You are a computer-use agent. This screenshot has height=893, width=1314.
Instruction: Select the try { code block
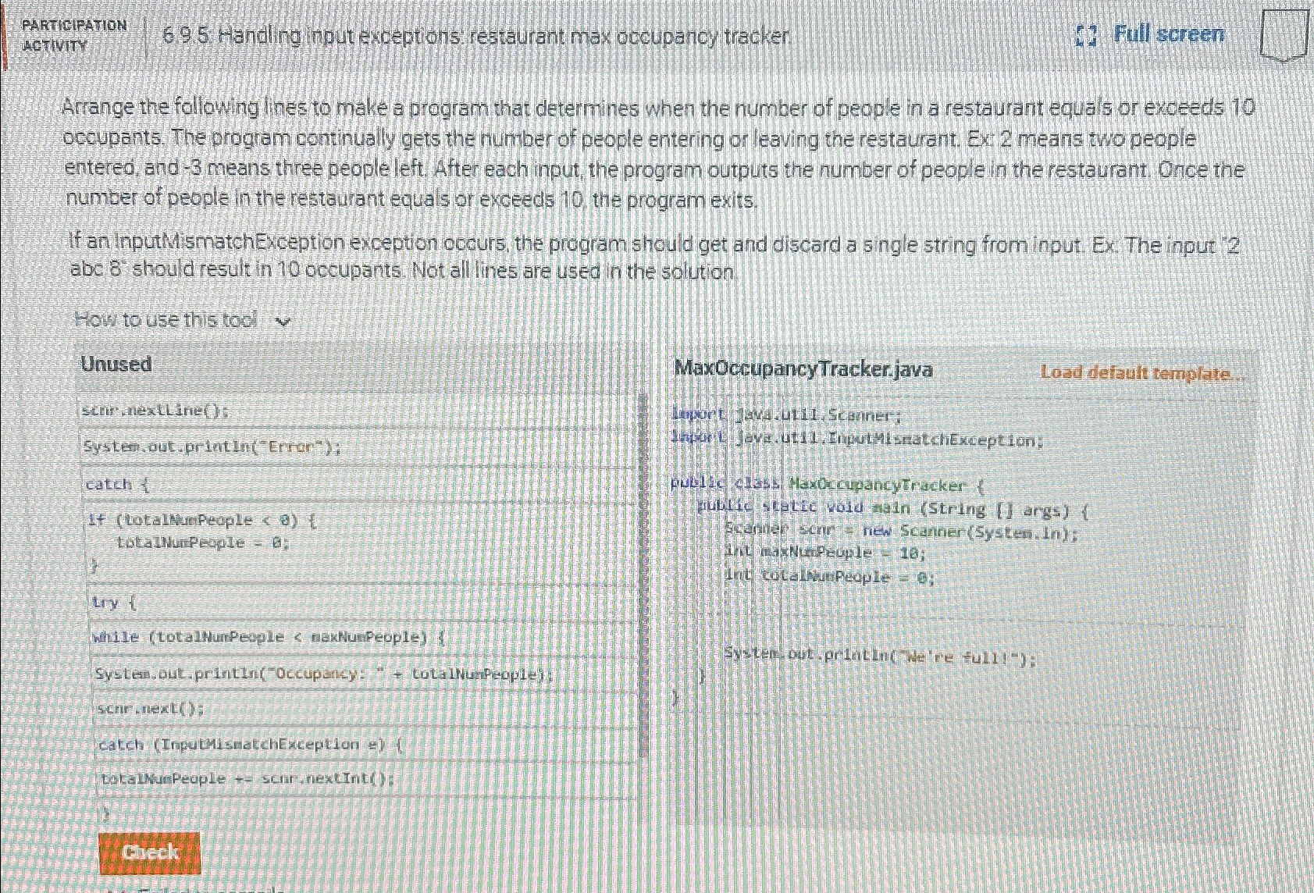tap(362, 603)
